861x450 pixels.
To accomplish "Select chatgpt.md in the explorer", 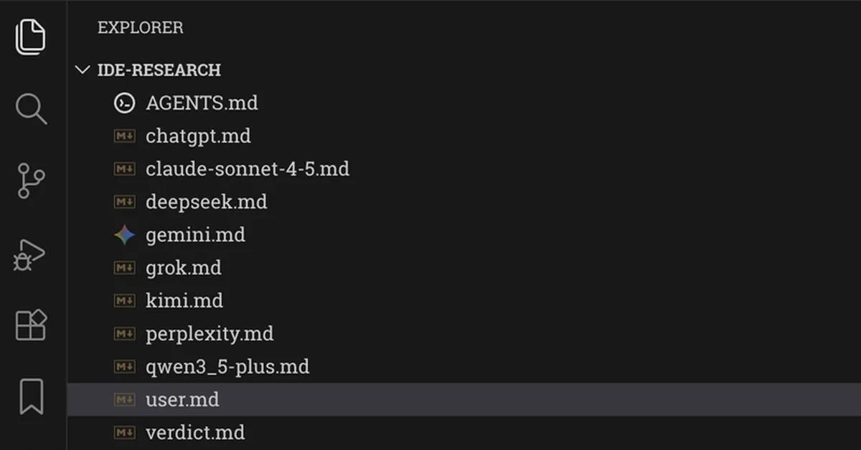I will 199,135.
